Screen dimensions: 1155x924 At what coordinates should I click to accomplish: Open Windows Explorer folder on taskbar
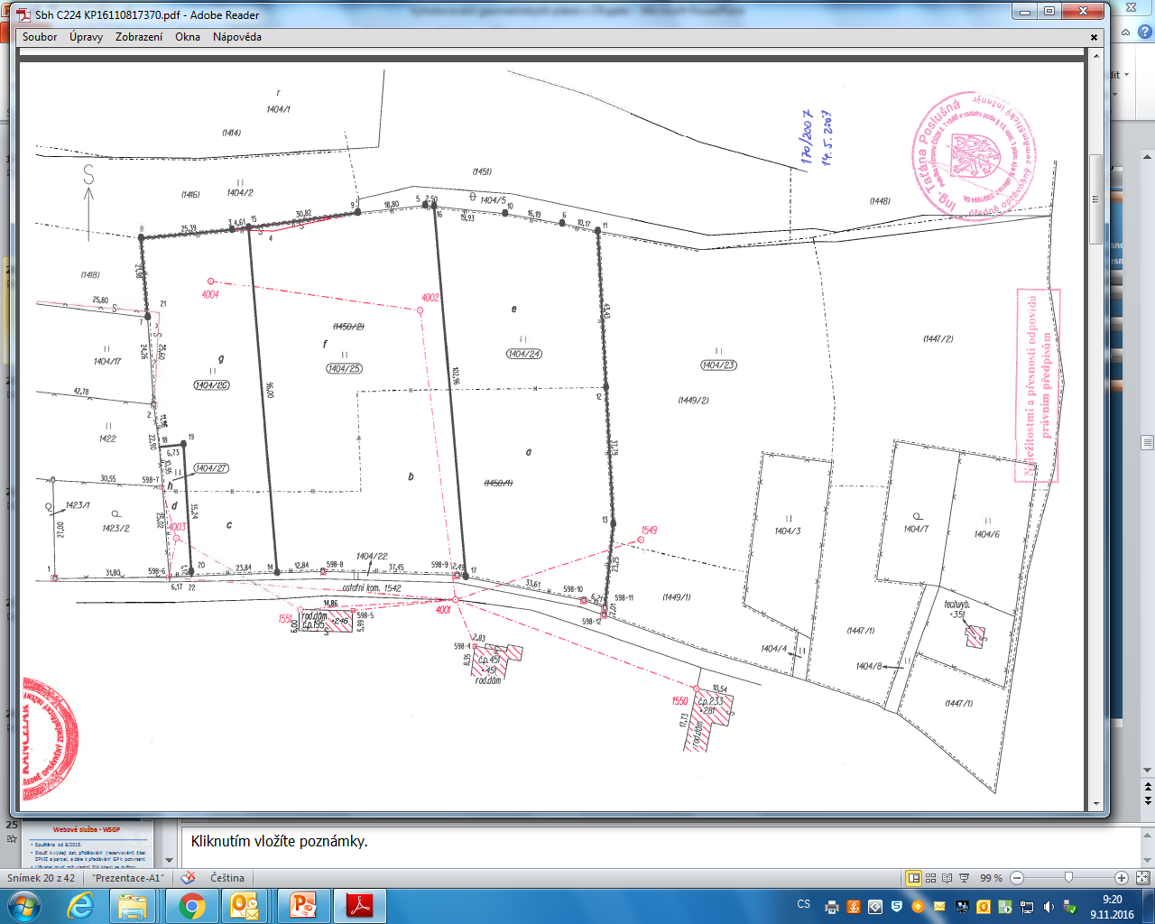click(134, 906)
